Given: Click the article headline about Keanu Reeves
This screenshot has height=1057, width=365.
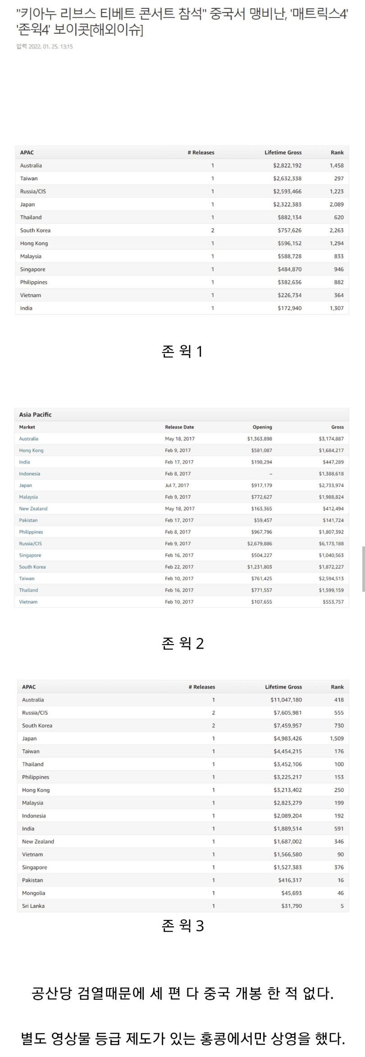Looking at the screenshot, I should [182, 23].
